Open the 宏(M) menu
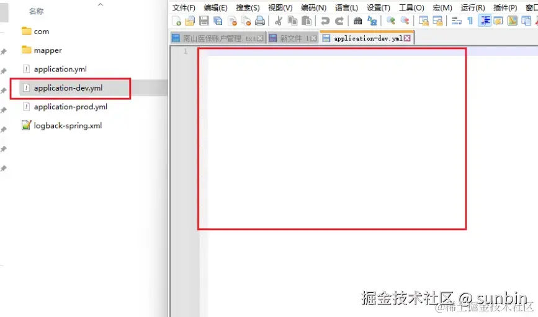The width and height of the screenshot is (538, 317). pos(442,7)
